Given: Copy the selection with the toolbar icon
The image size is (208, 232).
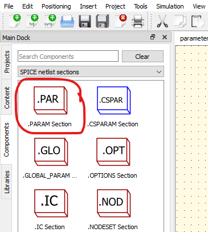Looking at the screenshot, I should (x=180, y=21).
